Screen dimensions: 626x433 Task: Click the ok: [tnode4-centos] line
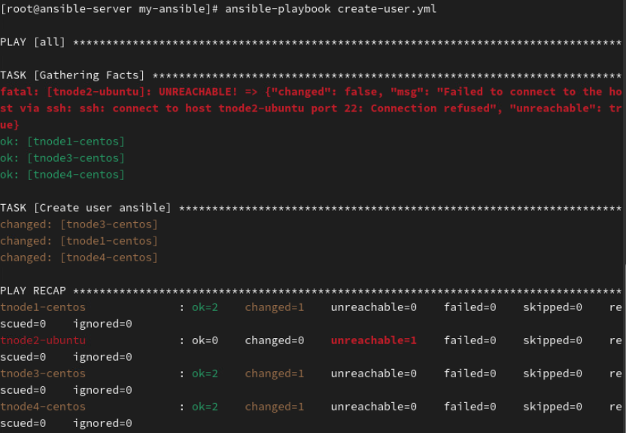(x=62, y=175)
